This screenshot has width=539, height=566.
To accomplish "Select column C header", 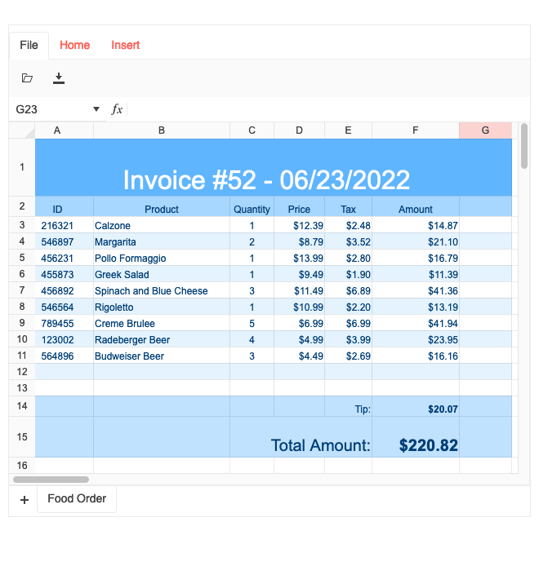I will point(252,130).
